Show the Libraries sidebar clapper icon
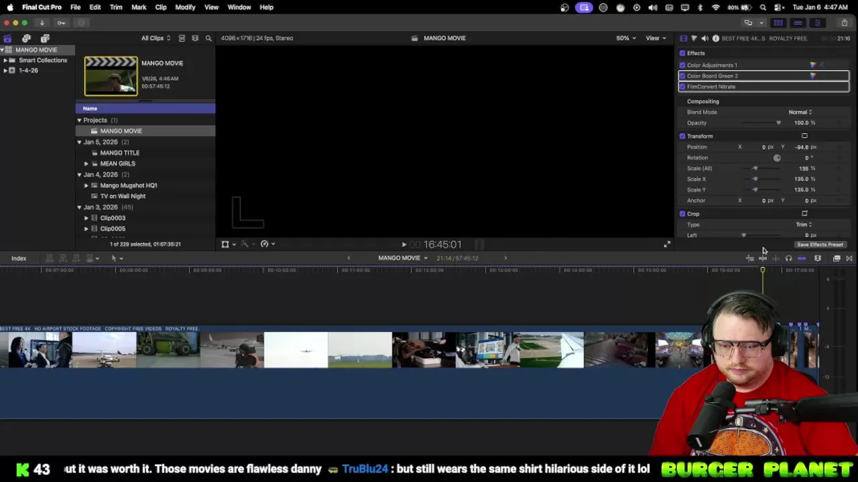The height and width of the screenshot is (482, 858). point(7,38)
